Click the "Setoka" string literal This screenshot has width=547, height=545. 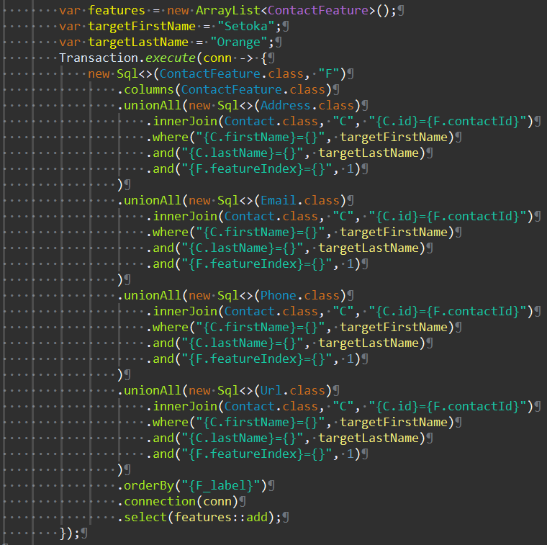[246, 26]
